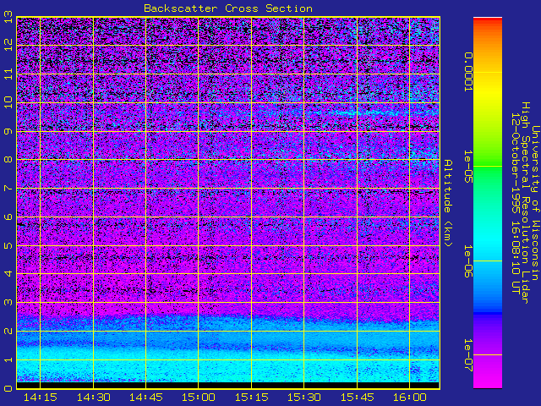The image size is (541, 406).
Task: Click the 15:45 time axis label
Action: (357, 398)
